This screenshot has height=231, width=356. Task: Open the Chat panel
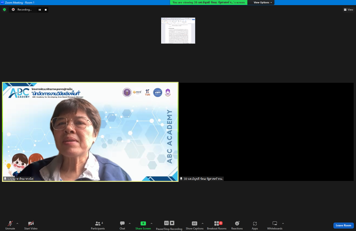coord(122,225)
